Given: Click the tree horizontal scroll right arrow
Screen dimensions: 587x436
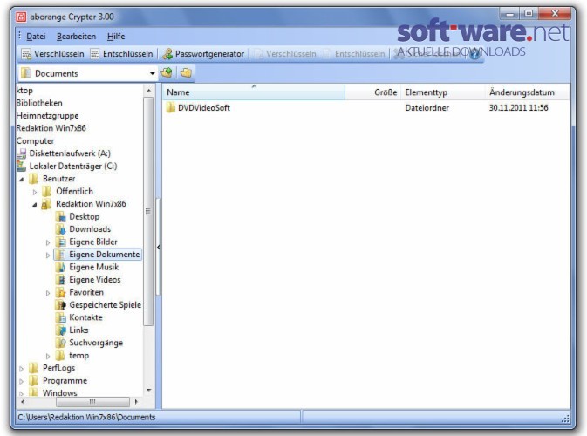Looking at the screenshot, I should pyautogui.click(x=136, y=402).
